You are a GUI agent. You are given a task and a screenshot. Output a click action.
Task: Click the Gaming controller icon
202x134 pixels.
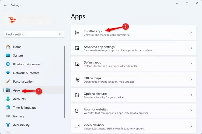[8, 116]
